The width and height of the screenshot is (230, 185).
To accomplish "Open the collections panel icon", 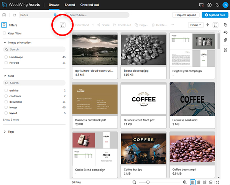I will [225, 50].
